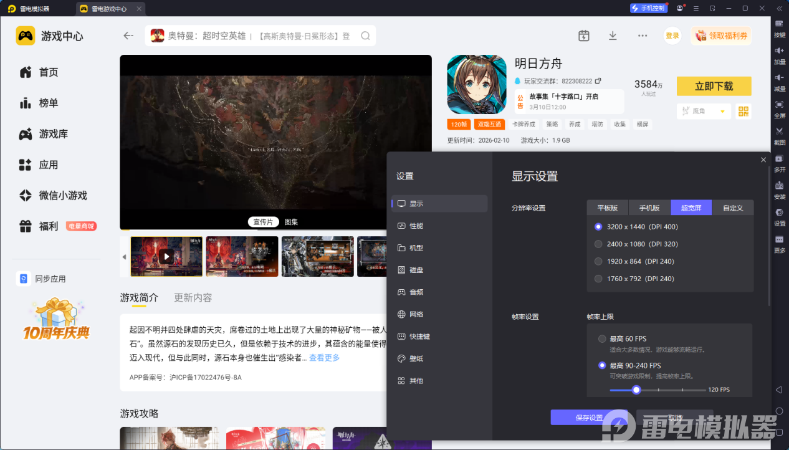
Task: Show the QR code for 明日方舟
Action: [743, 111]
